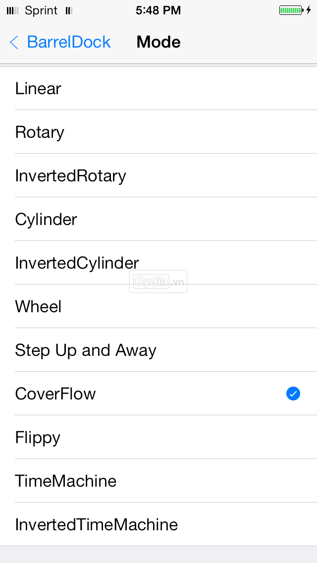Tap the back chevron arrow icon

14,42
